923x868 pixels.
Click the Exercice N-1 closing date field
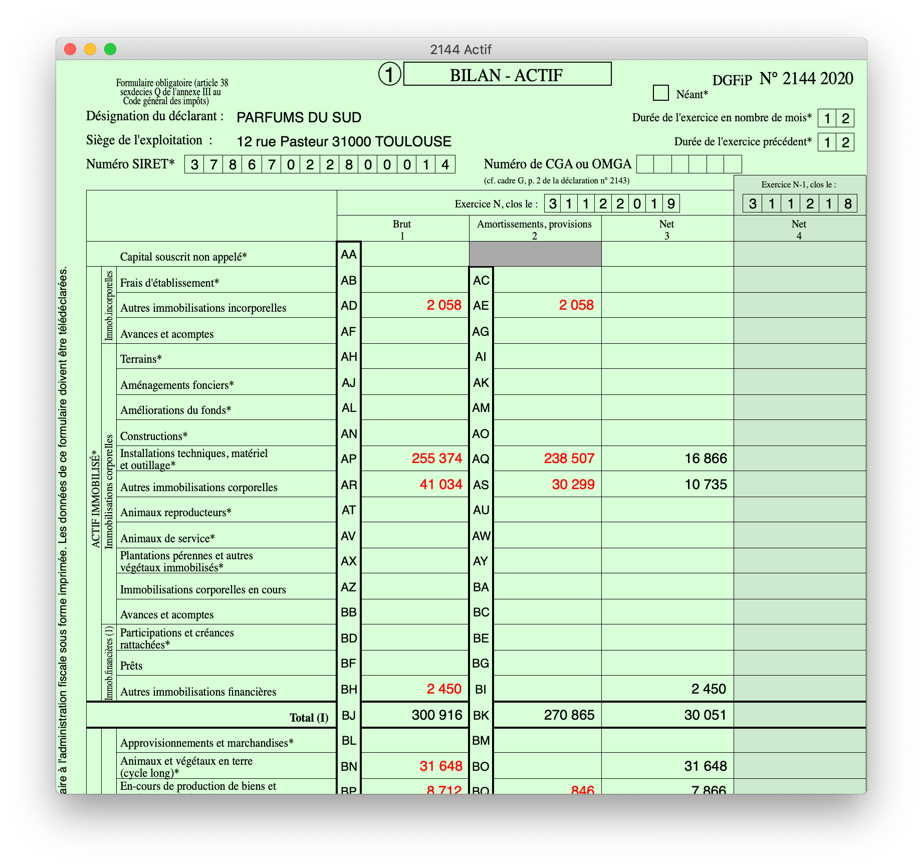(800, 203)
